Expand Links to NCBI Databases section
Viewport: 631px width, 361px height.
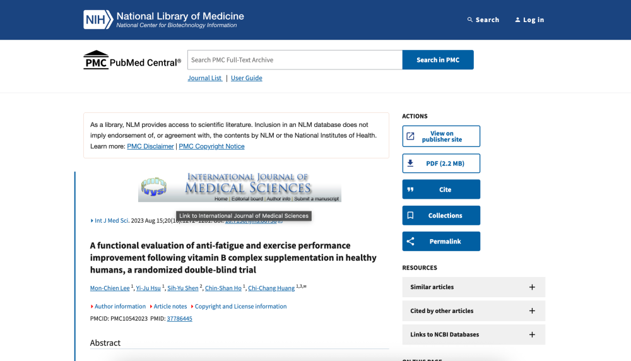(x=474, y=334)
